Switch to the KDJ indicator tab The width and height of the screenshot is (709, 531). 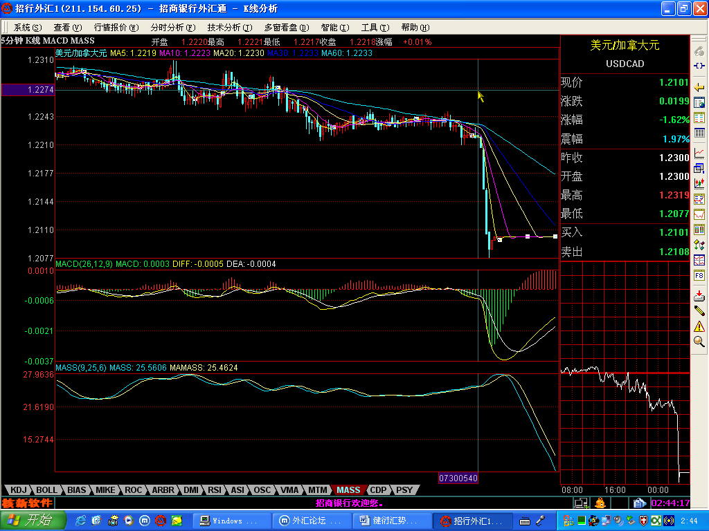(x=18, y=490)
